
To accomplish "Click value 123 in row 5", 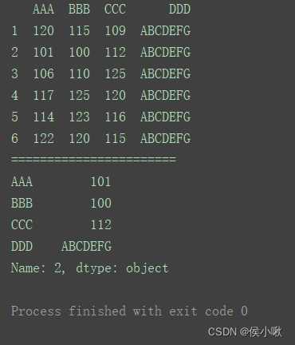I will click(x=80, y=117).
